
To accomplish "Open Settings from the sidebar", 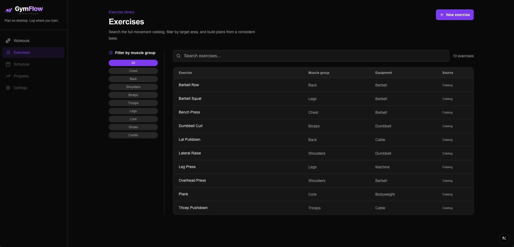I will coord(34,88).
